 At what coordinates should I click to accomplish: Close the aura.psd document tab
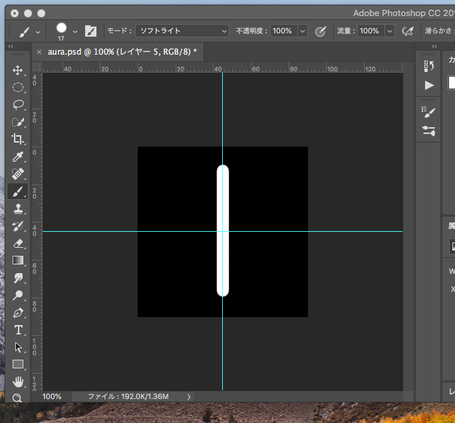coord(39,52)
